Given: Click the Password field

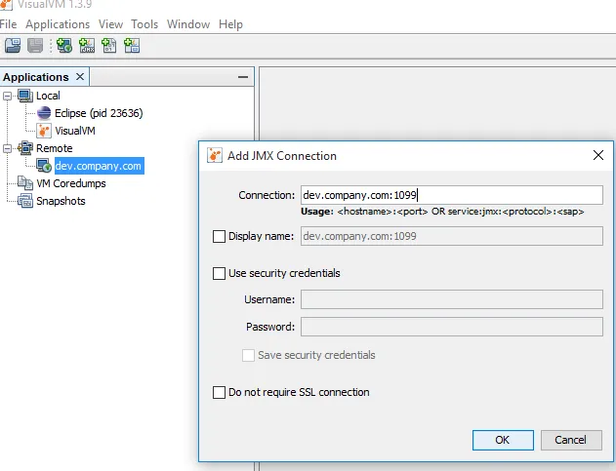Looking at the screenshot, I should coord(452,327).
